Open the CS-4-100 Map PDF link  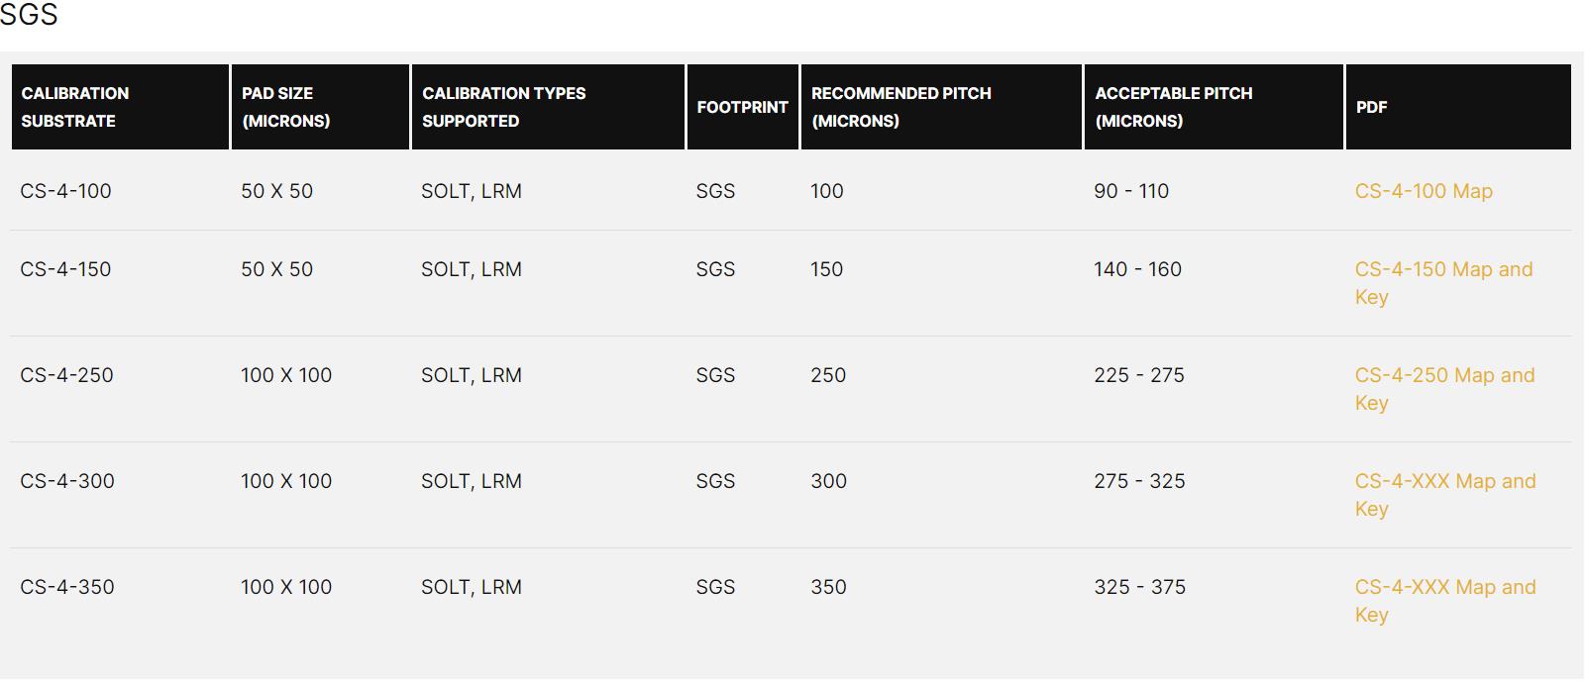pos(1423,191)
